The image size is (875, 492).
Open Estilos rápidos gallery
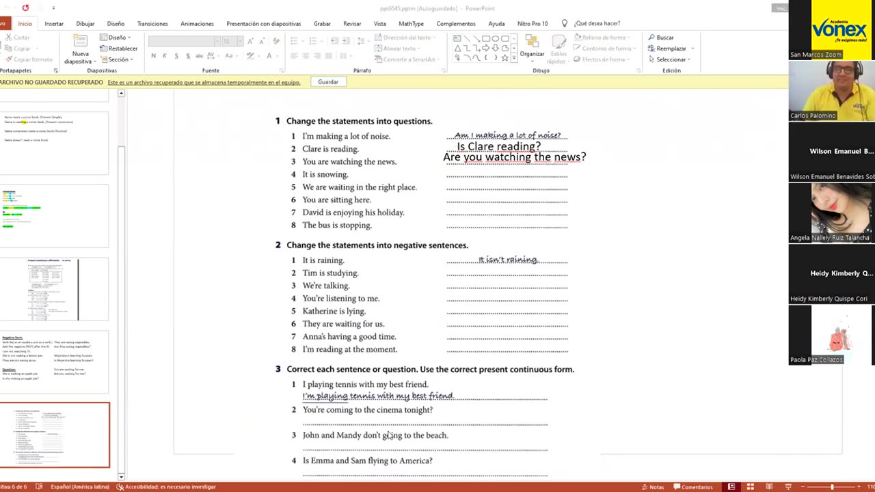tap(558, 50)
